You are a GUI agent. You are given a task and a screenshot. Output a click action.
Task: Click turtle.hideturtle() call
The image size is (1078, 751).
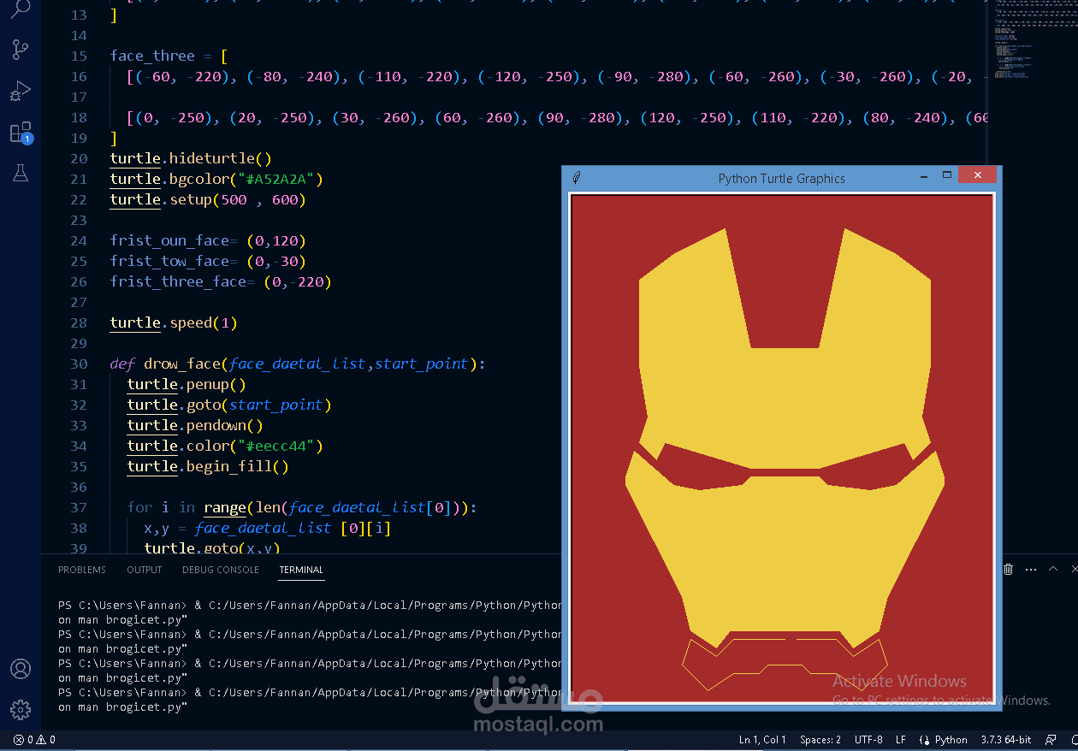click(191, 158)
